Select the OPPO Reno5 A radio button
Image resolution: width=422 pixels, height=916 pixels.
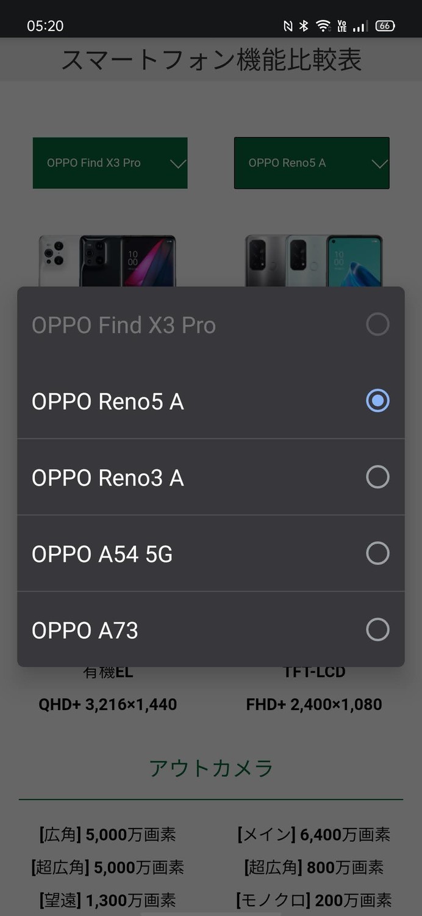(x=377, y=401)
